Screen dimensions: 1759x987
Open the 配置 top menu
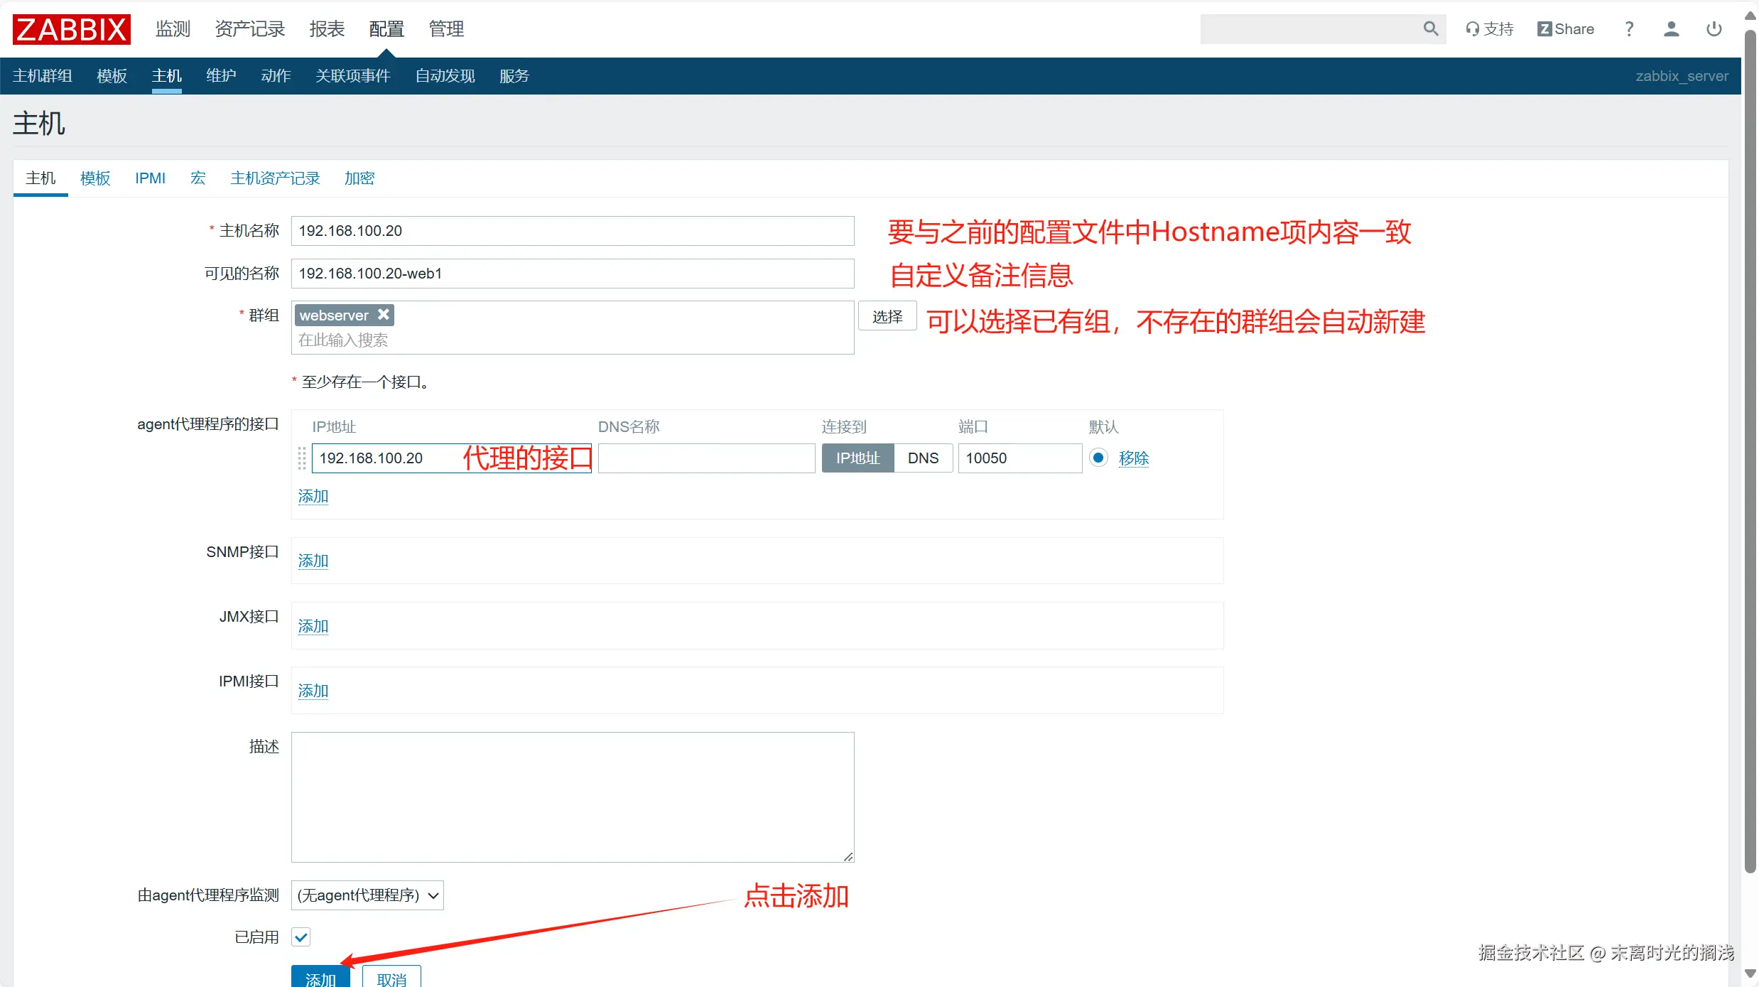point(386,29)
